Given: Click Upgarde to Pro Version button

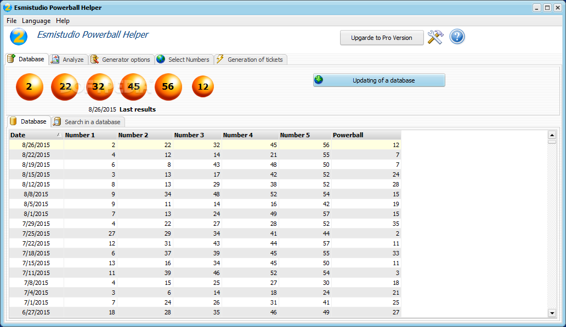Looking at the screenshot, I should pyautogui.click(x=382, y=38).
